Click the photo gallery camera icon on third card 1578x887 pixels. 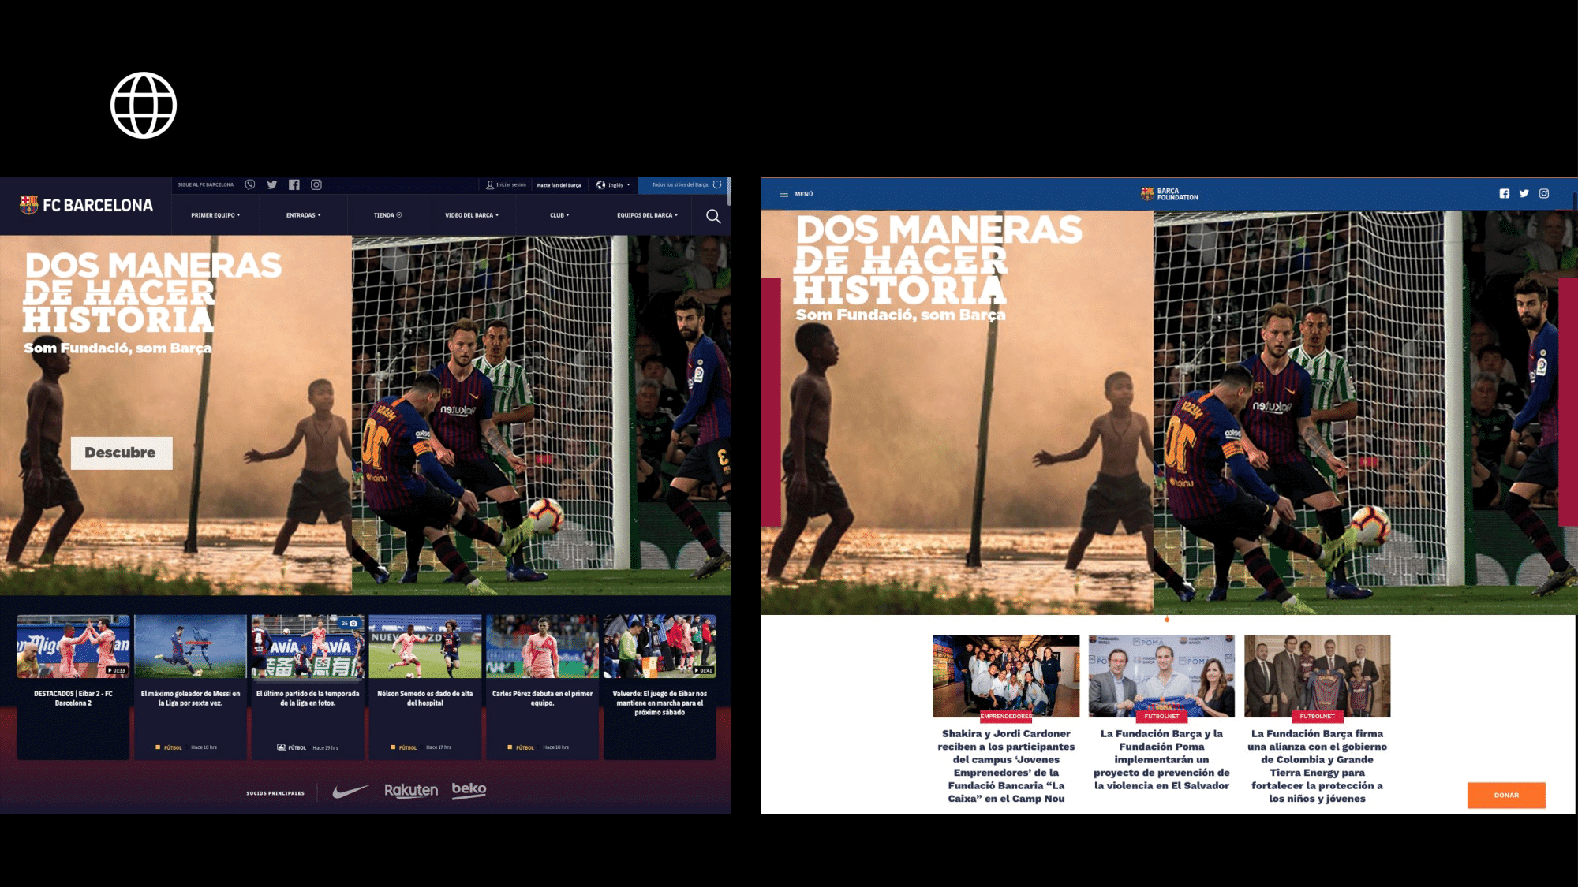353,623
